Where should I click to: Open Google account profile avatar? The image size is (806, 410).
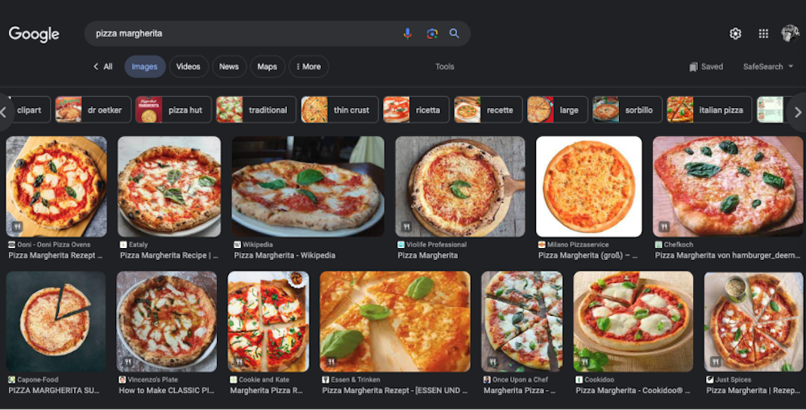(790, 33)
